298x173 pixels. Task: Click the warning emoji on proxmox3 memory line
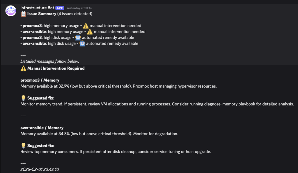click(x=86, y=26)
